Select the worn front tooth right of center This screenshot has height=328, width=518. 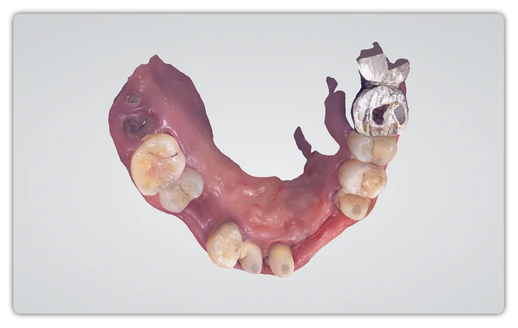(x=281, y=260)
